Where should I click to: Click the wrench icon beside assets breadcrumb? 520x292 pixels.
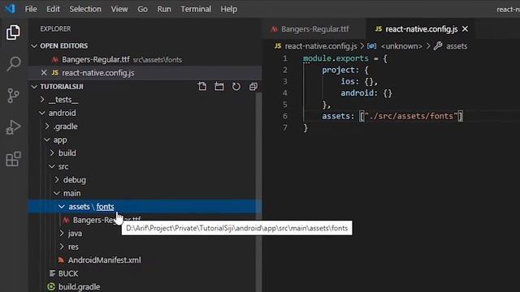coord(438,45)
